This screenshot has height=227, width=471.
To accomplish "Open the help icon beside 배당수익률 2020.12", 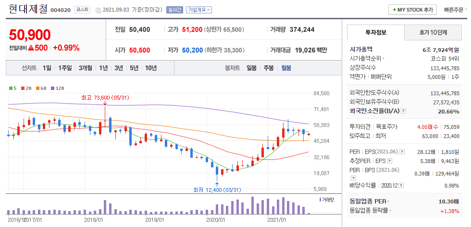I will (x=401, y=186).
